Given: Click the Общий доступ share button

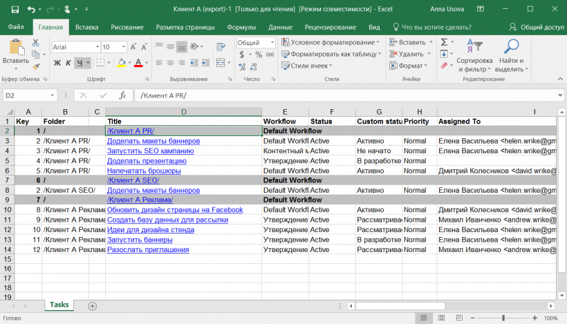Looking at the screenshot, I should [x=537, y=27].
